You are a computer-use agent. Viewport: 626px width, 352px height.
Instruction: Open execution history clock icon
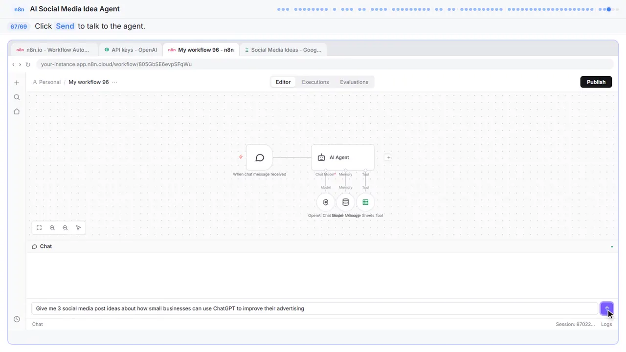click(x=17, y=319)
